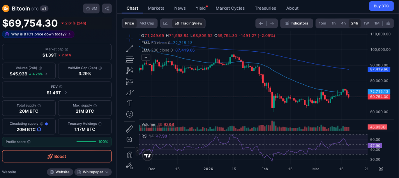The image size is (399, 178).
Task: Expand the Whitepaper dropdown
Action: pyautogui.click(x=93, y=172)
